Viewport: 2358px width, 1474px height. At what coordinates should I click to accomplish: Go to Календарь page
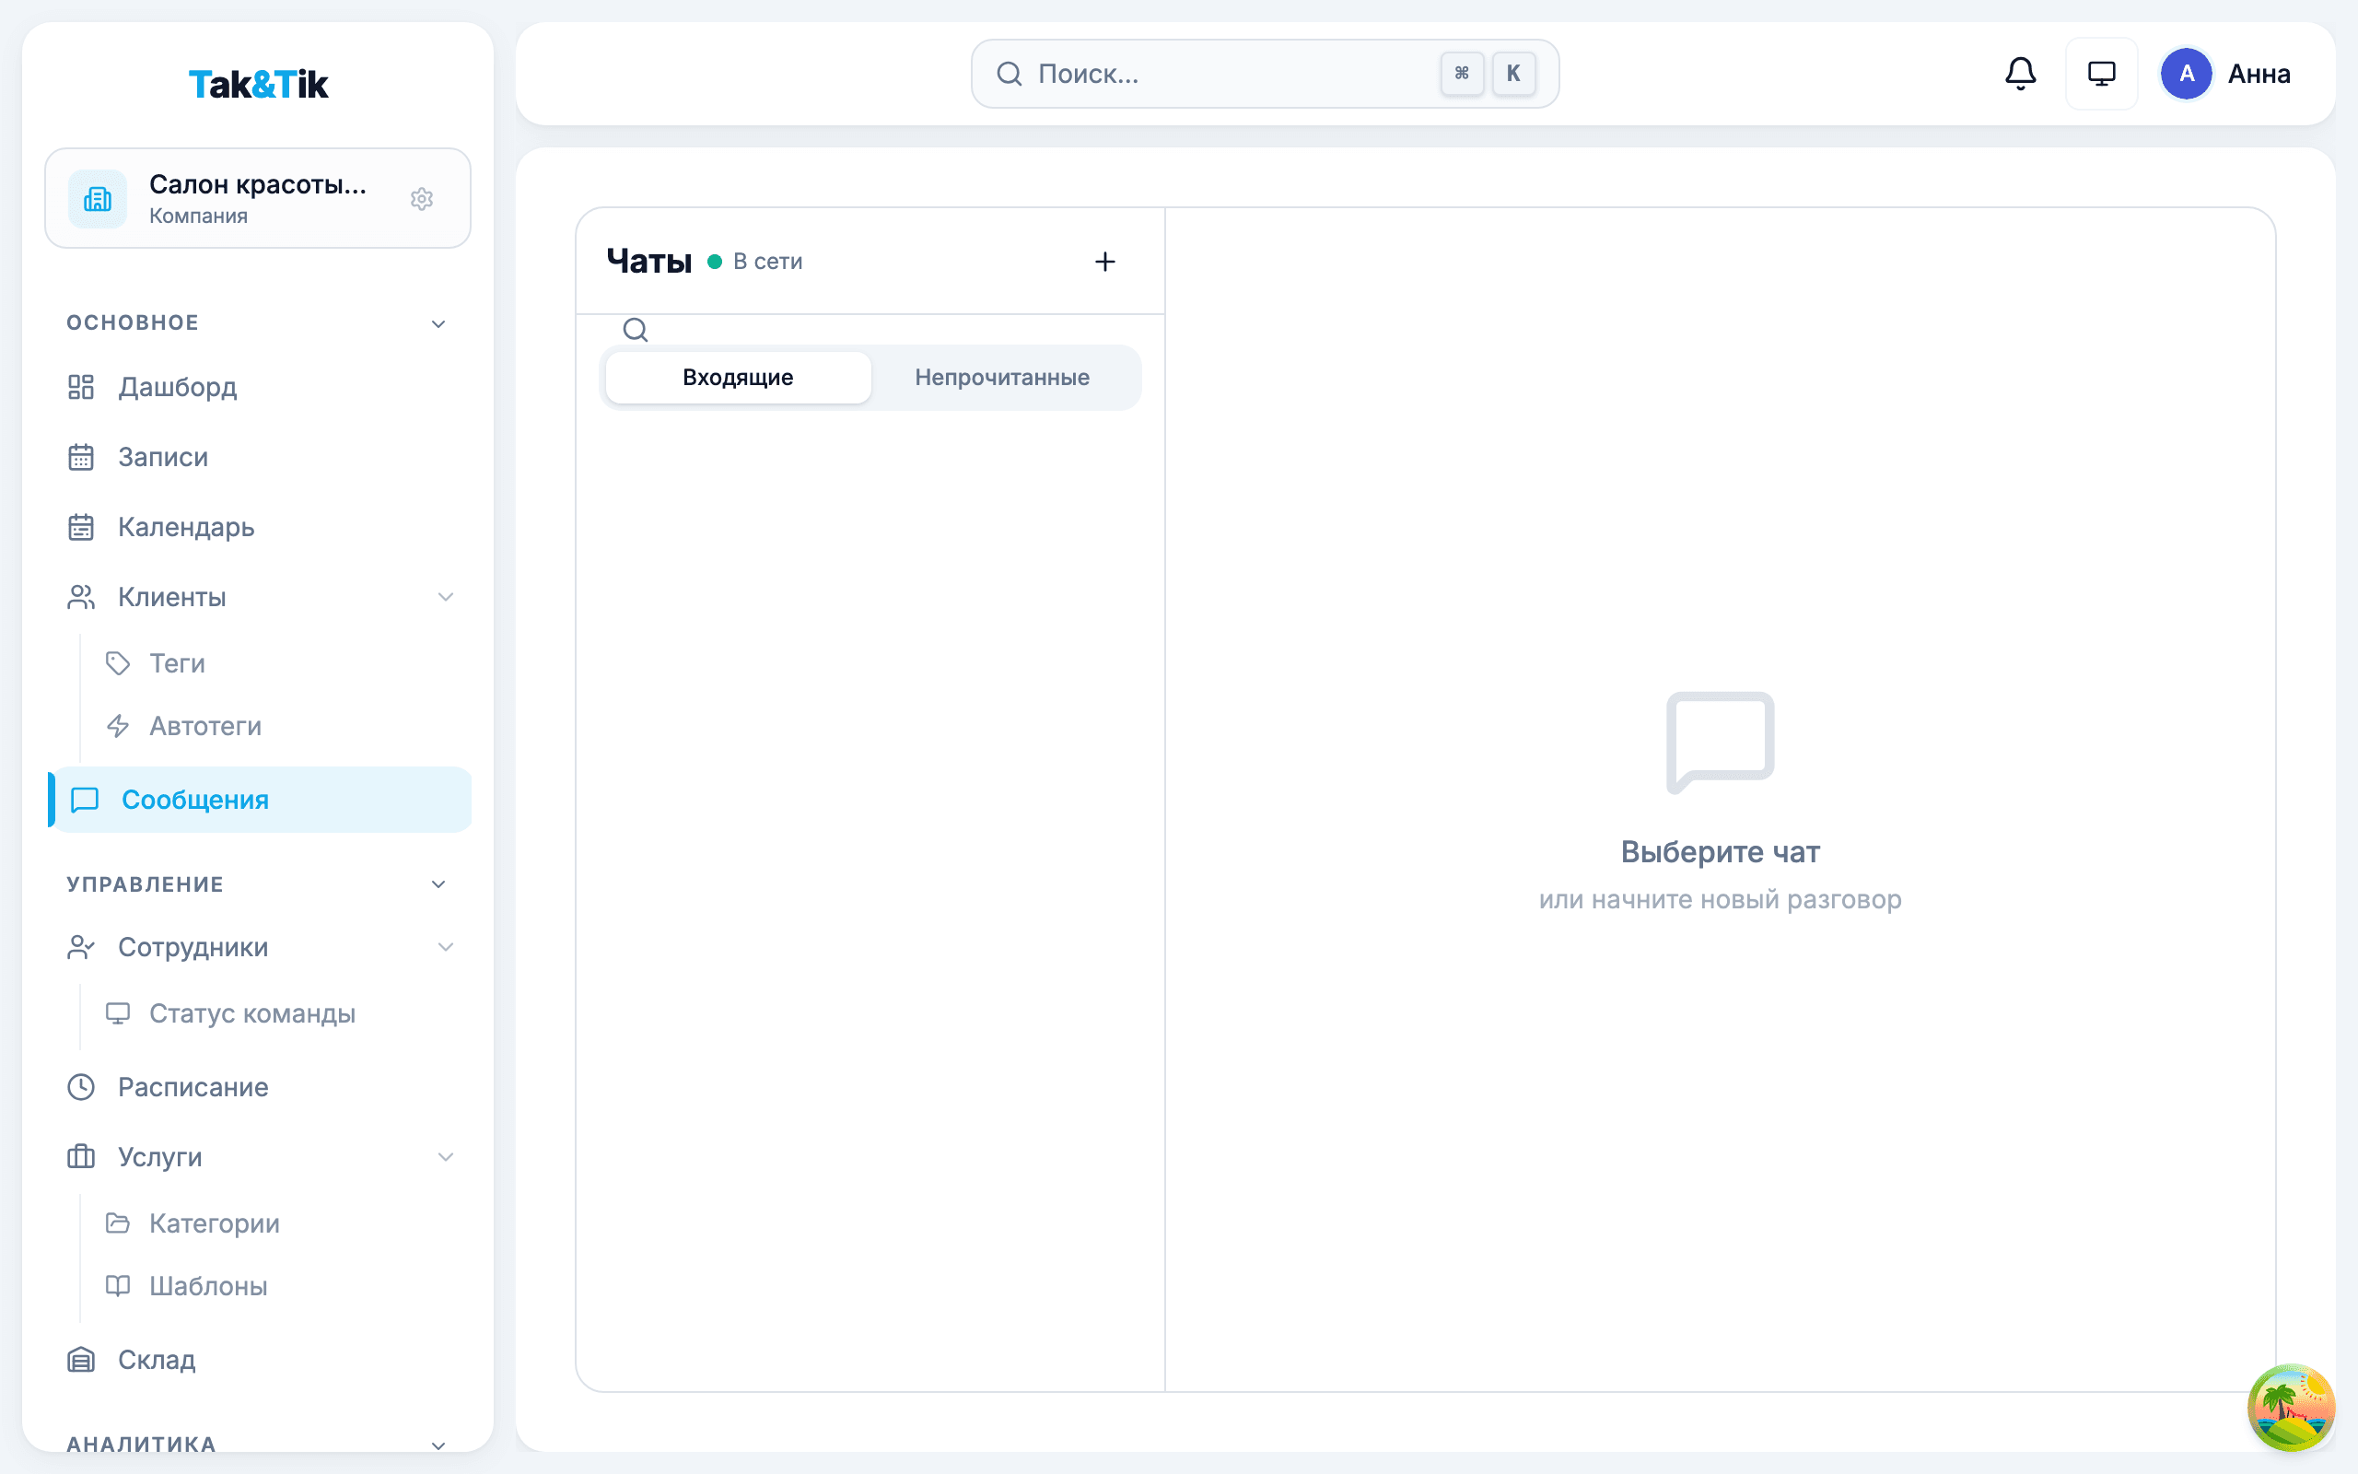tap(185, 527)
